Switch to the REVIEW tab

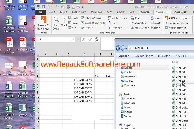[x=121, y=12]
